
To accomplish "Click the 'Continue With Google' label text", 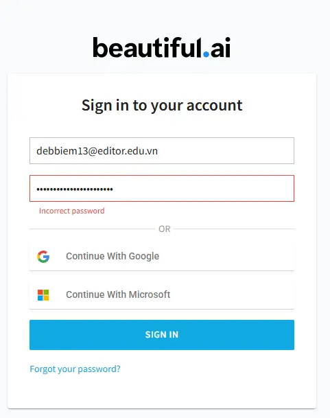I will [x=113, y=256].
